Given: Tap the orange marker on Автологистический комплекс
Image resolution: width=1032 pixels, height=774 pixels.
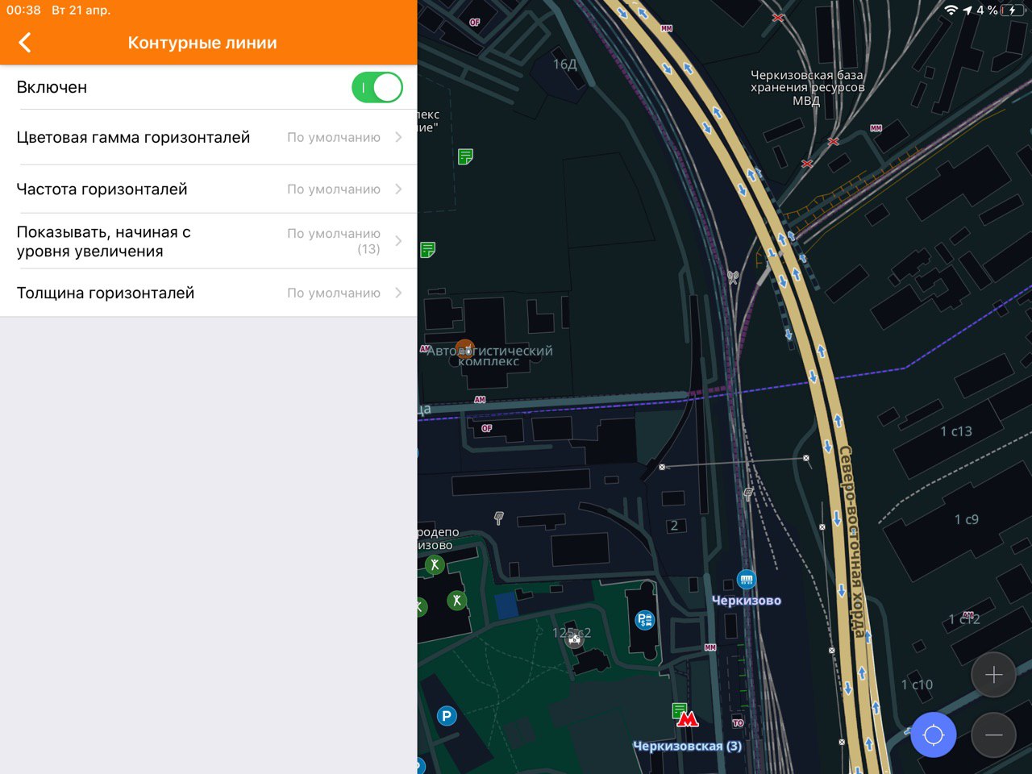Looking at the screenshot, I should 464,349.
